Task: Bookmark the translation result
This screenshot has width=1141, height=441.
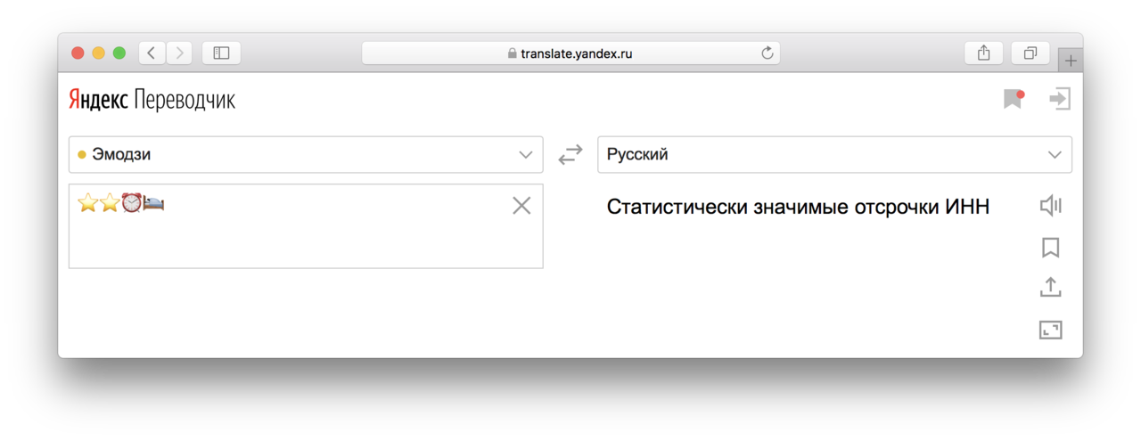Action: (1051, 247)
